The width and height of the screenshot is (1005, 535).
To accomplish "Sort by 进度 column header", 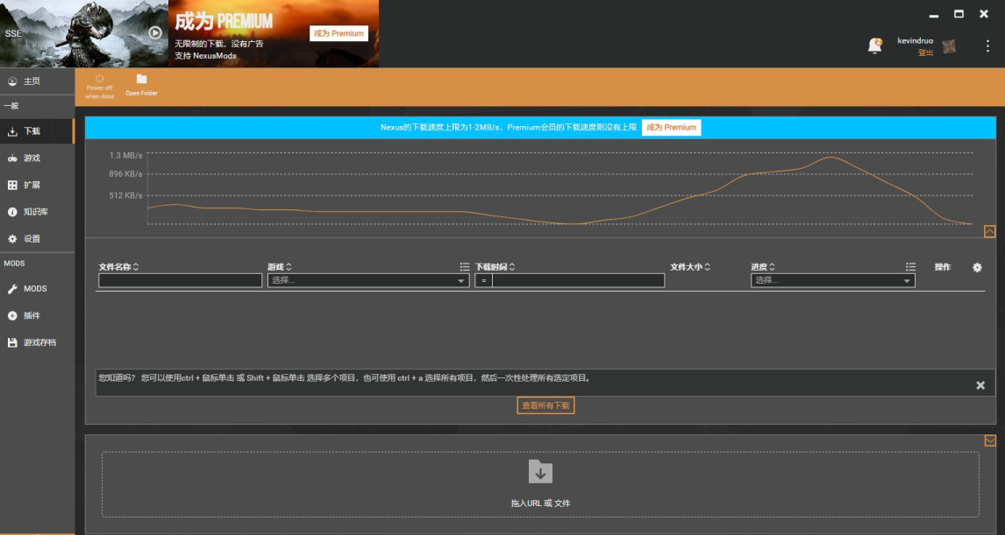I will (763, 267).
